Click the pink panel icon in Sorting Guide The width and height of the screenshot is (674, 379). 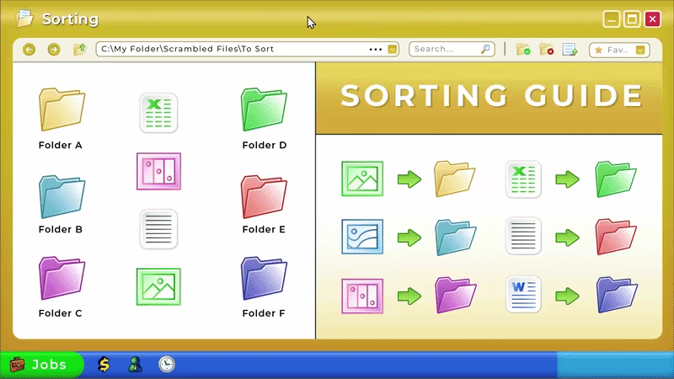tap(362, 296)
